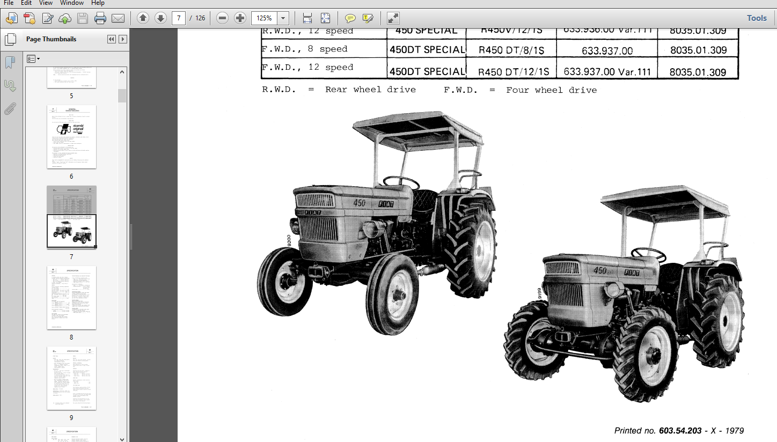Image resolution: width=777 pixels, height=442 pixels.
Task: Zoom in with the plus button
Action: pyautogui.click(x=240, y=18)
